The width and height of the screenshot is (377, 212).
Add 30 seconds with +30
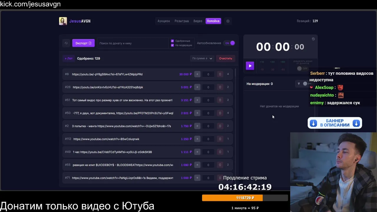pyautogui.click(x=272, y=62)
